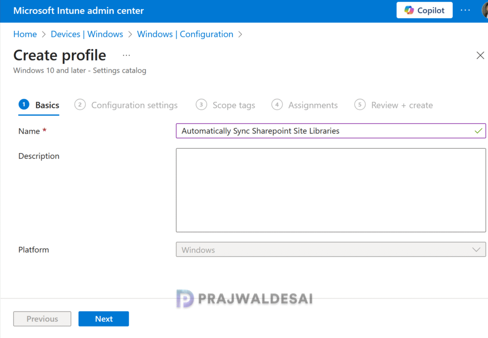Click the Next button
Screen dimensions: 488x338
[x=103, y=319]
